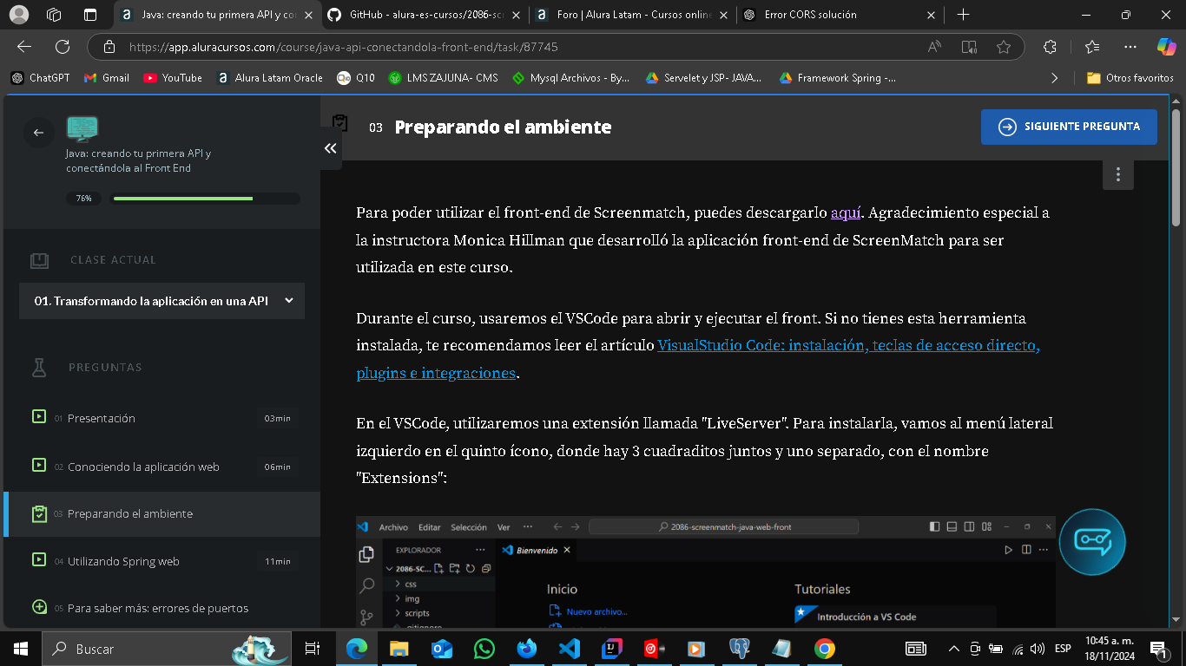Open a new browser tab

click(963, 15)
